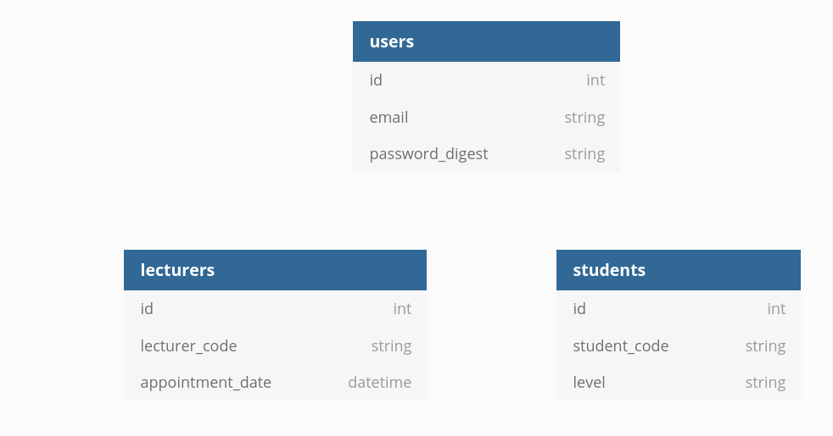The image size is (833, 436).
Task: Click the id field in lecturers table
Action: click(275, 309)
